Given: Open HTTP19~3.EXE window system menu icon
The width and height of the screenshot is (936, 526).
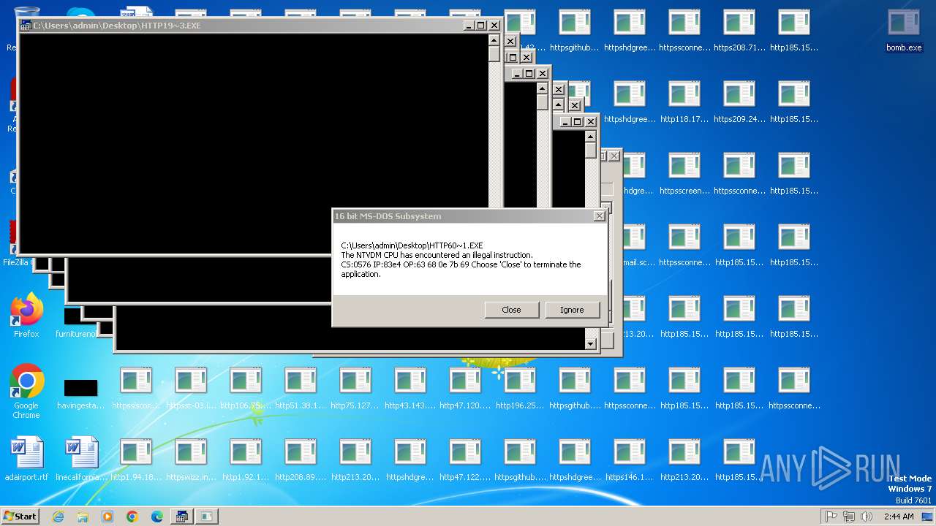Looking at the screenshot, I should pos(26,26).
